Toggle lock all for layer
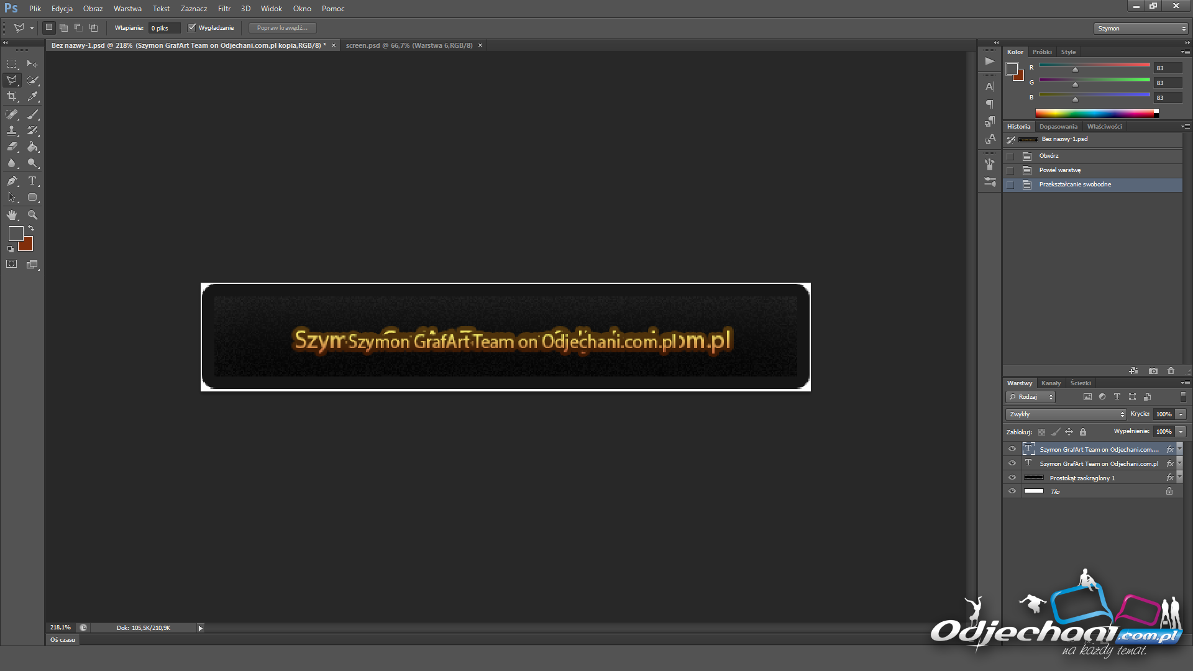Image resolution: width=1193 pixels, height=671 pixels. pyautogui.click(x=1083, y=432)
